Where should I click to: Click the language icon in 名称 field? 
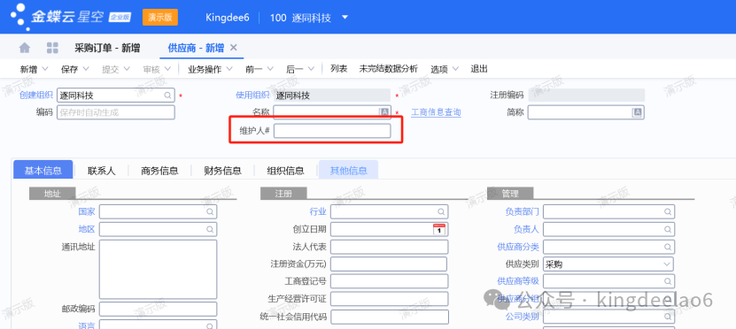(x=384, y=112)
